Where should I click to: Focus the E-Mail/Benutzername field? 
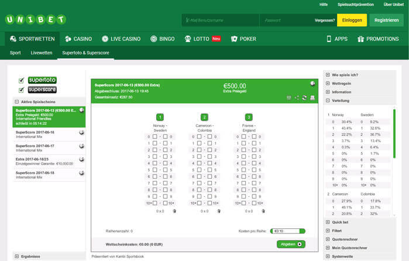pyautogui.click(x=221, y=20)
